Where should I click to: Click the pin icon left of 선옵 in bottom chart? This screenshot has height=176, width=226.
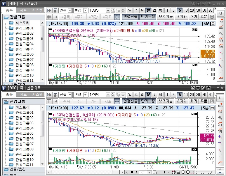(x=55, y=95)
